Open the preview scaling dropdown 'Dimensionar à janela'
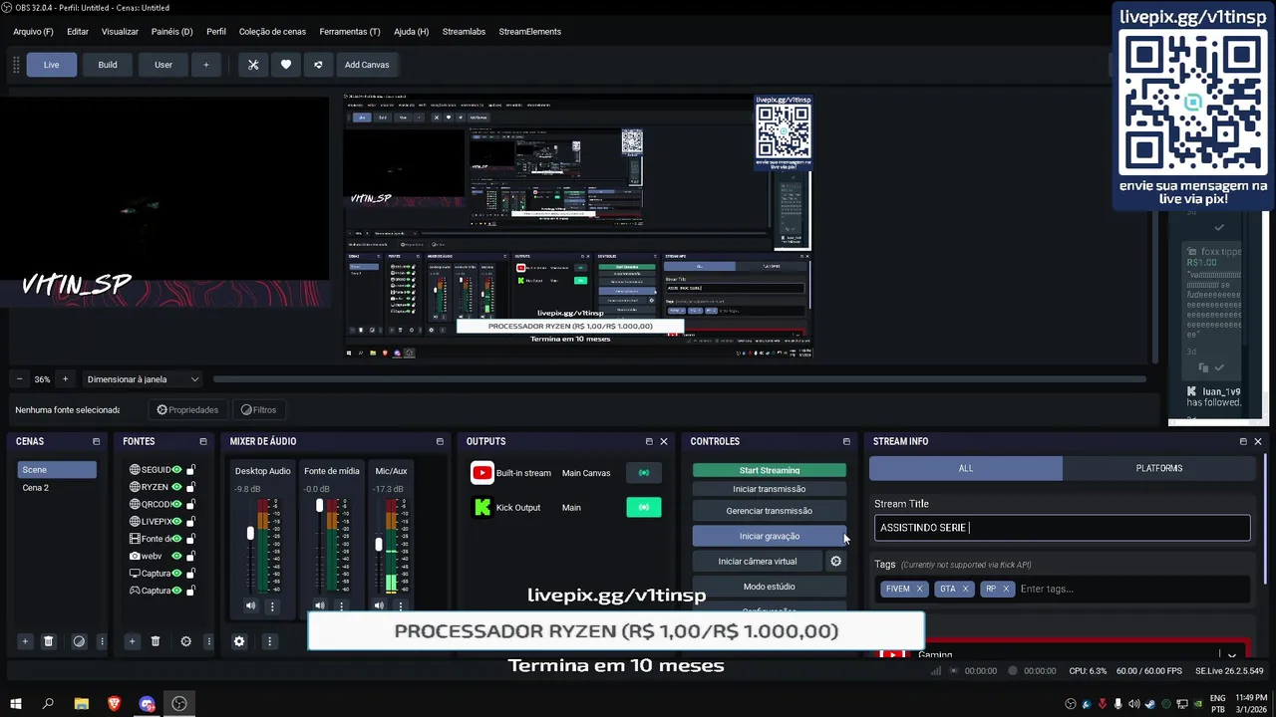 pyautogui.click(x=143, y=379)
